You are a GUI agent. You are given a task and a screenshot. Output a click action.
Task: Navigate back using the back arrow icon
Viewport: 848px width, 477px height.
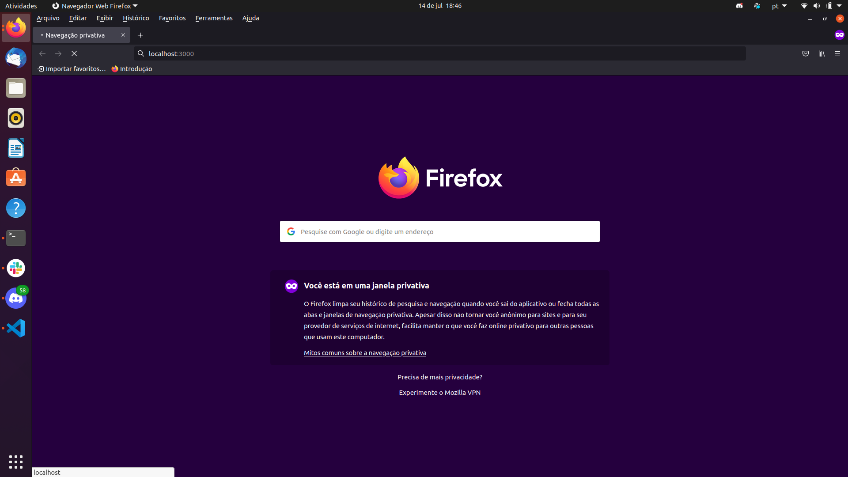42,53
